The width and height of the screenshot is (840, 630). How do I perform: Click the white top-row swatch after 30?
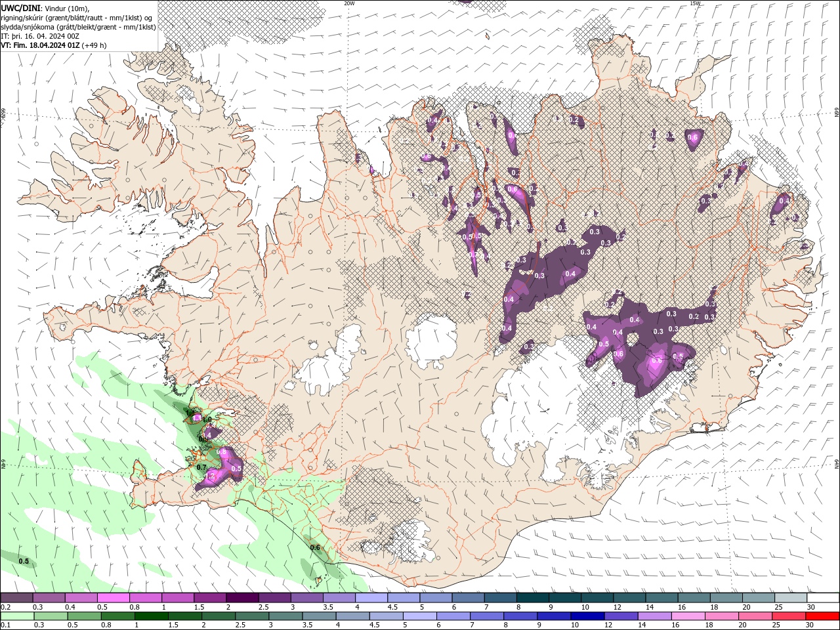pos(822,597)
